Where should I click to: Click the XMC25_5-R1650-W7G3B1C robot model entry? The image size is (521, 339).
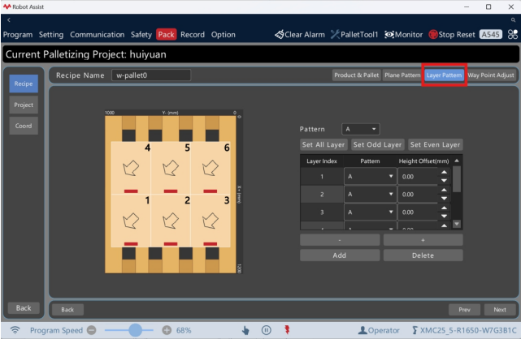[465, 330]
